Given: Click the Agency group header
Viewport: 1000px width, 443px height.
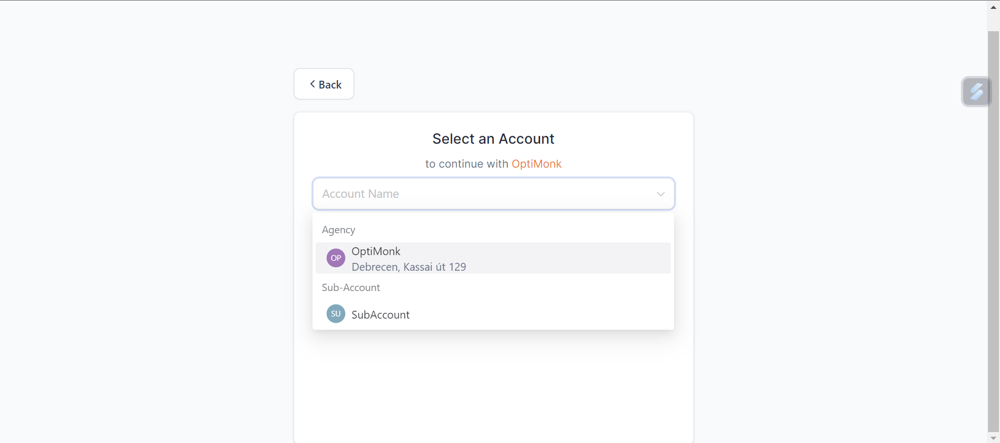Looking at the screenshot, I should (339, 230).
